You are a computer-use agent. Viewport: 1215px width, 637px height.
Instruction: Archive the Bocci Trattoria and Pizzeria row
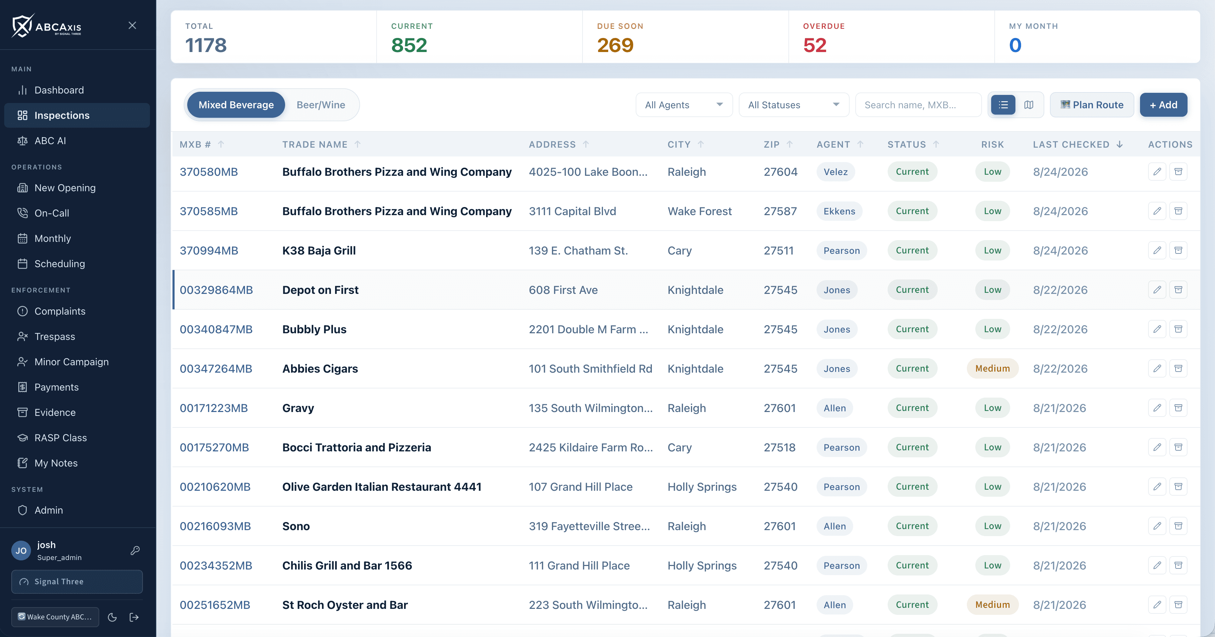pyautogui.click(x=1178, y=447)
